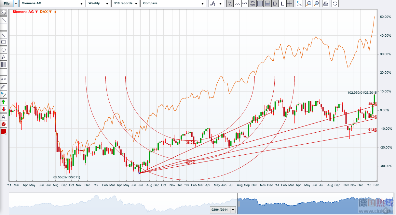Place a green up arrow marker

[4, 102]
